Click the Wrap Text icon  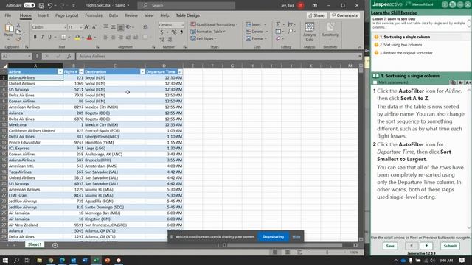coord(145,27)
